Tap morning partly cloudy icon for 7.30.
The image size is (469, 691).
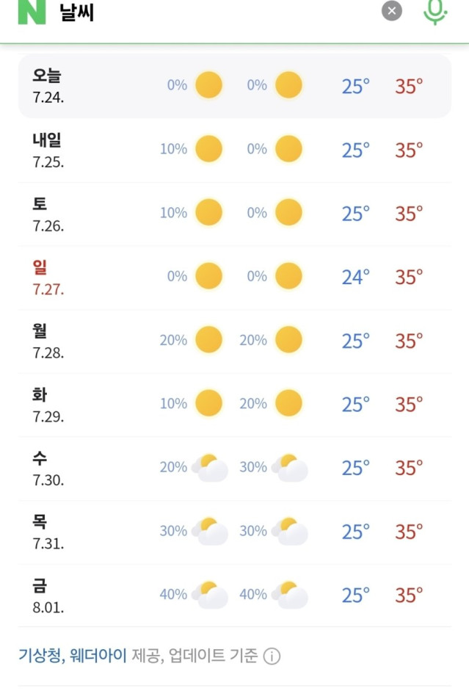click(209, 468)
